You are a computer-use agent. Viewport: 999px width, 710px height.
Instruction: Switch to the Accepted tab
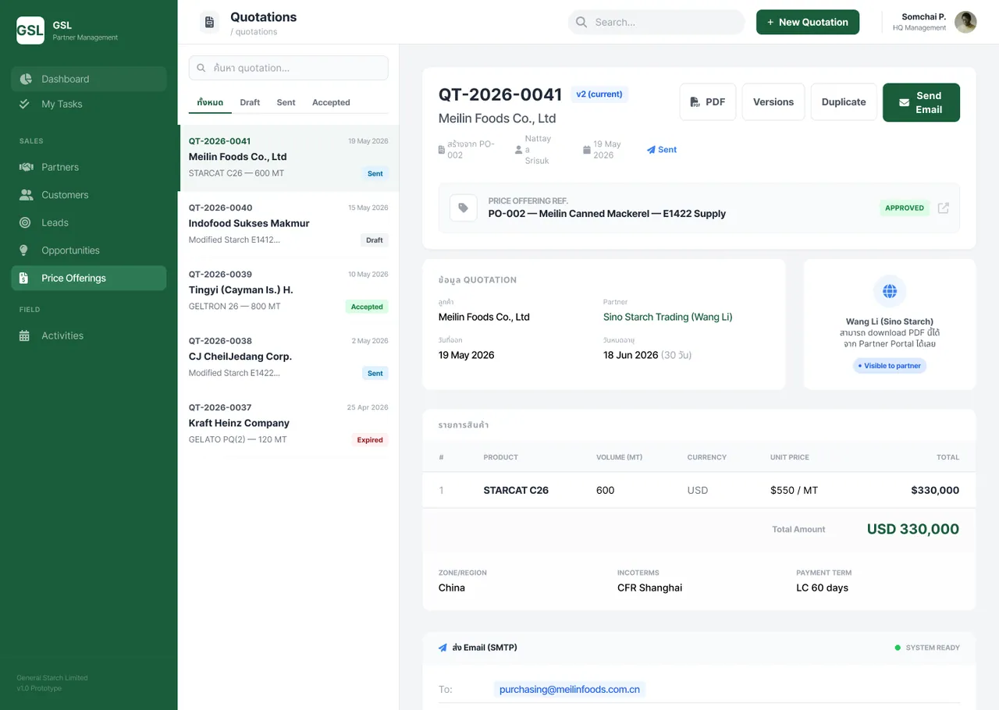point(331,102)
